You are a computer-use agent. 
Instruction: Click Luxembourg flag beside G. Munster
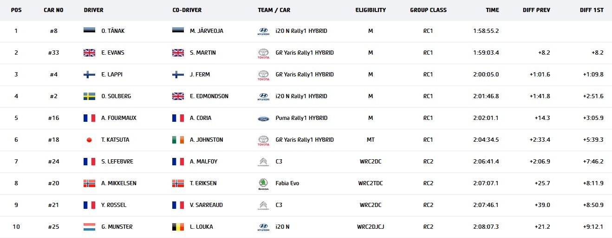[89, 227]
